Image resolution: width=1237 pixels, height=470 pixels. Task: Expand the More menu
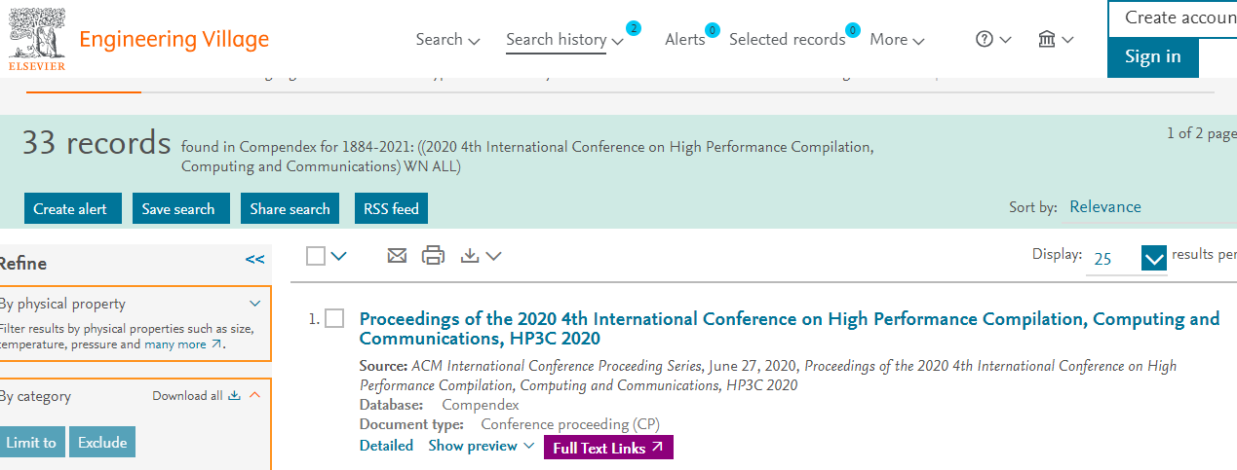[x=897, y=40]
